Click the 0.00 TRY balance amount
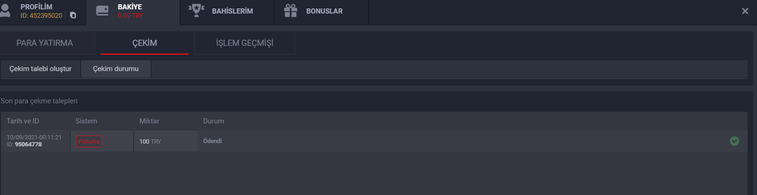This screenshot has height=195, width=757. (x=131, y=15)
